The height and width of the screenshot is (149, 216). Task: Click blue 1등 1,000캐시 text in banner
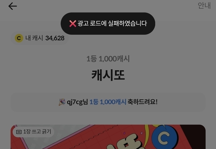[x=108, y=102]
